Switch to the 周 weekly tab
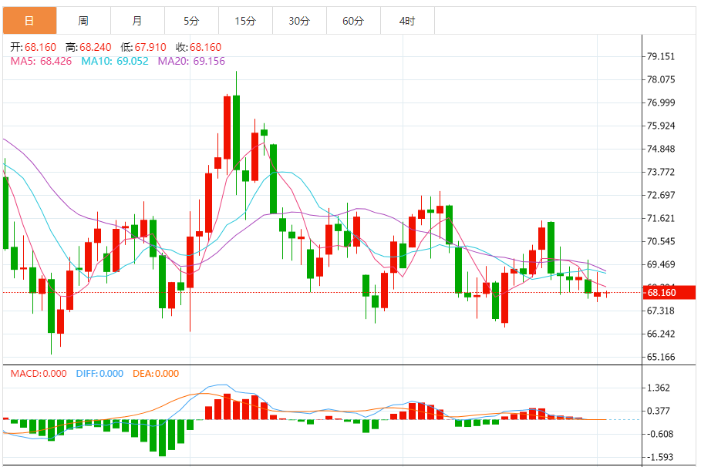 tap(83, 21)
